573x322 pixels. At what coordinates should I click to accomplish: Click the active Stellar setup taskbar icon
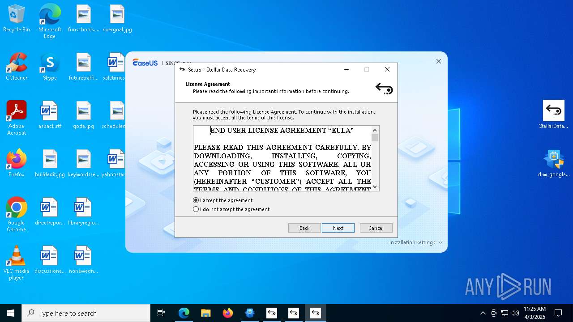[316, 313]
